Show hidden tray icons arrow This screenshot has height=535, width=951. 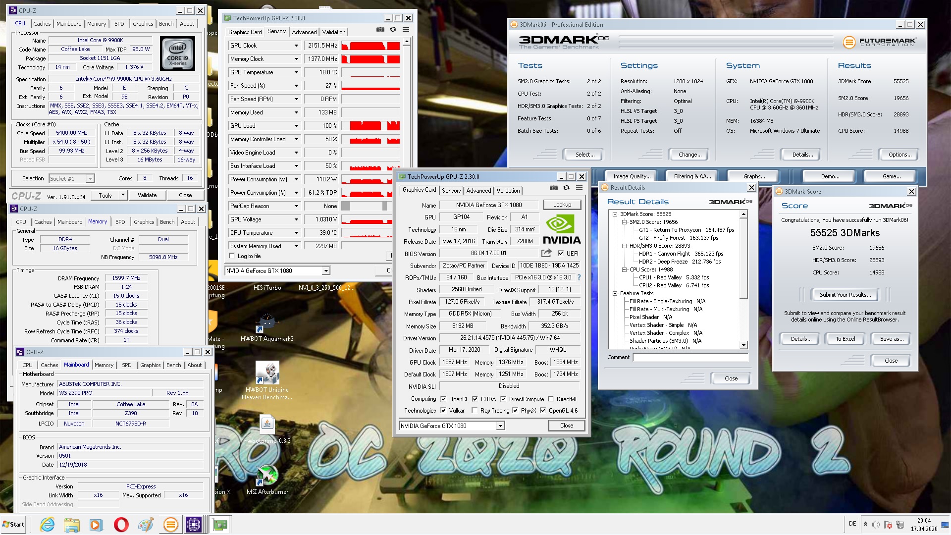(x=865, y=524)
